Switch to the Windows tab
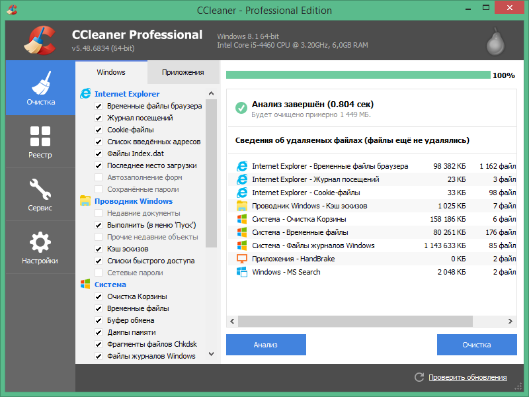Image resolution: width=529 pixels, height=397 pixels. click(111, 72)
